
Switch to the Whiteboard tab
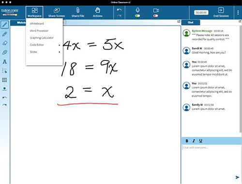pyautogui.click(x=18, y=23)
